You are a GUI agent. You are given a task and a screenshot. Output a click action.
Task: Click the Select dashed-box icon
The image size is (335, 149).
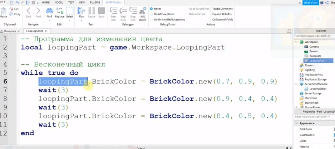[x=70, y=11]
